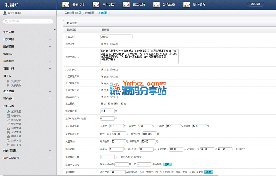
Task: Click 清理 button in 清理账号规则 row
Action: pos(167,165)
